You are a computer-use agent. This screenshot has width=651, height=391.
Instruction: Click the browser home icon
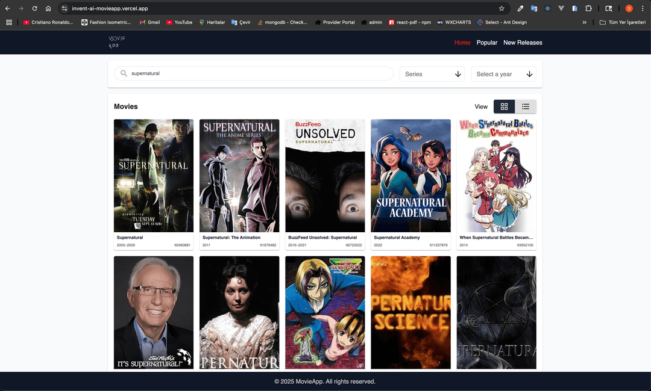click(48, 8)
